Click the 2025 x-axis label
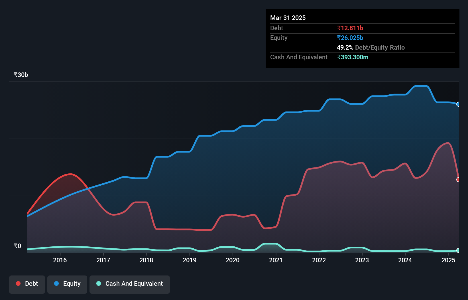Image resolution: width=468 pixels, height=300 pixels. [448, 260]
